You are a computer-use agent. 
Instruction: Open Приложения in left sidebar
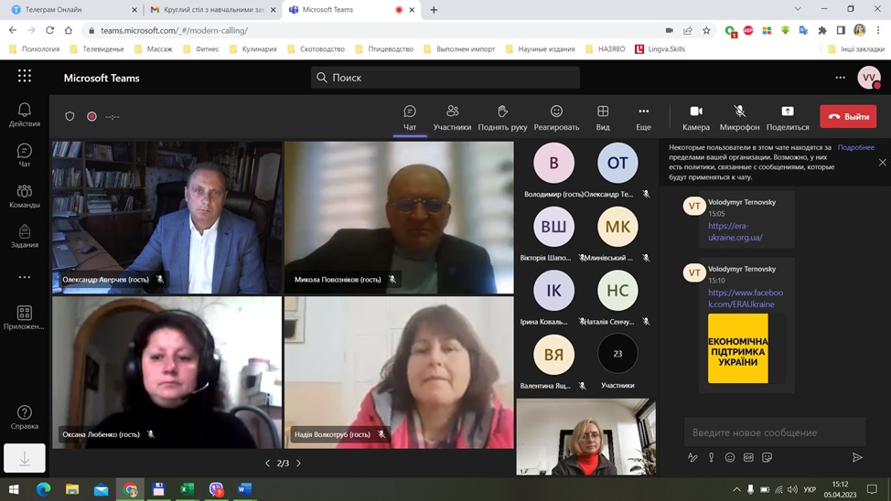tap(25, 317)
